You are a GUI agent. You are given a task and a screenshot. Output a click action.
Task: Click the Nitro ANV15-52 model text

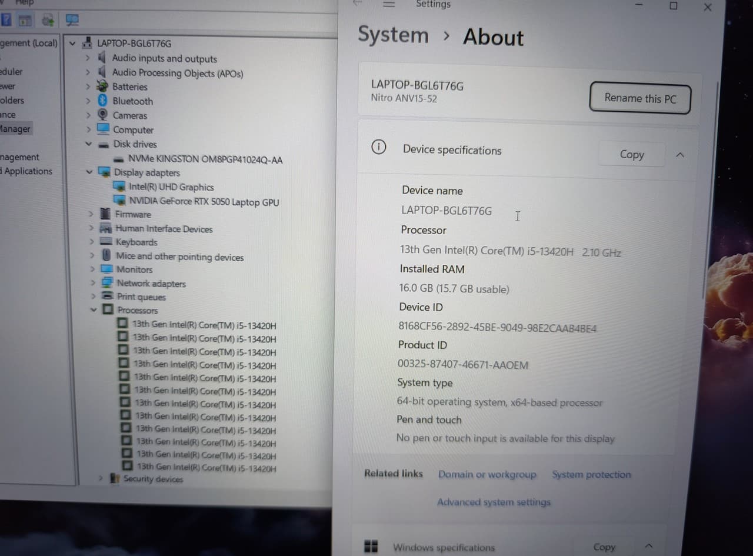coord(404,98)
